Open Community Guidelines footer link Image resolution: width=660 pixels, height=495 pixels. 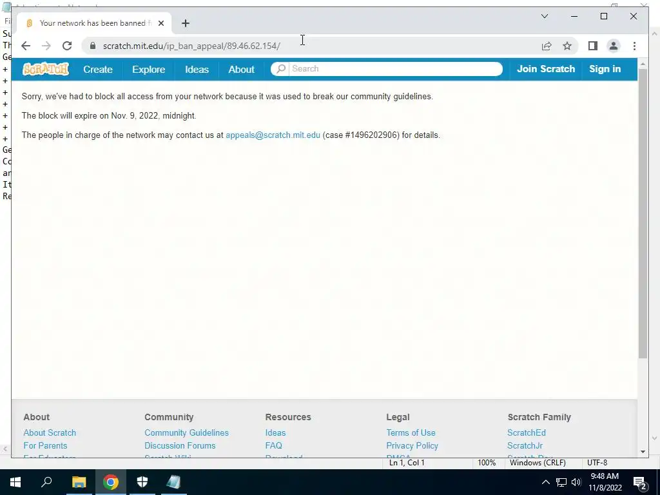(x=186, y=432)
